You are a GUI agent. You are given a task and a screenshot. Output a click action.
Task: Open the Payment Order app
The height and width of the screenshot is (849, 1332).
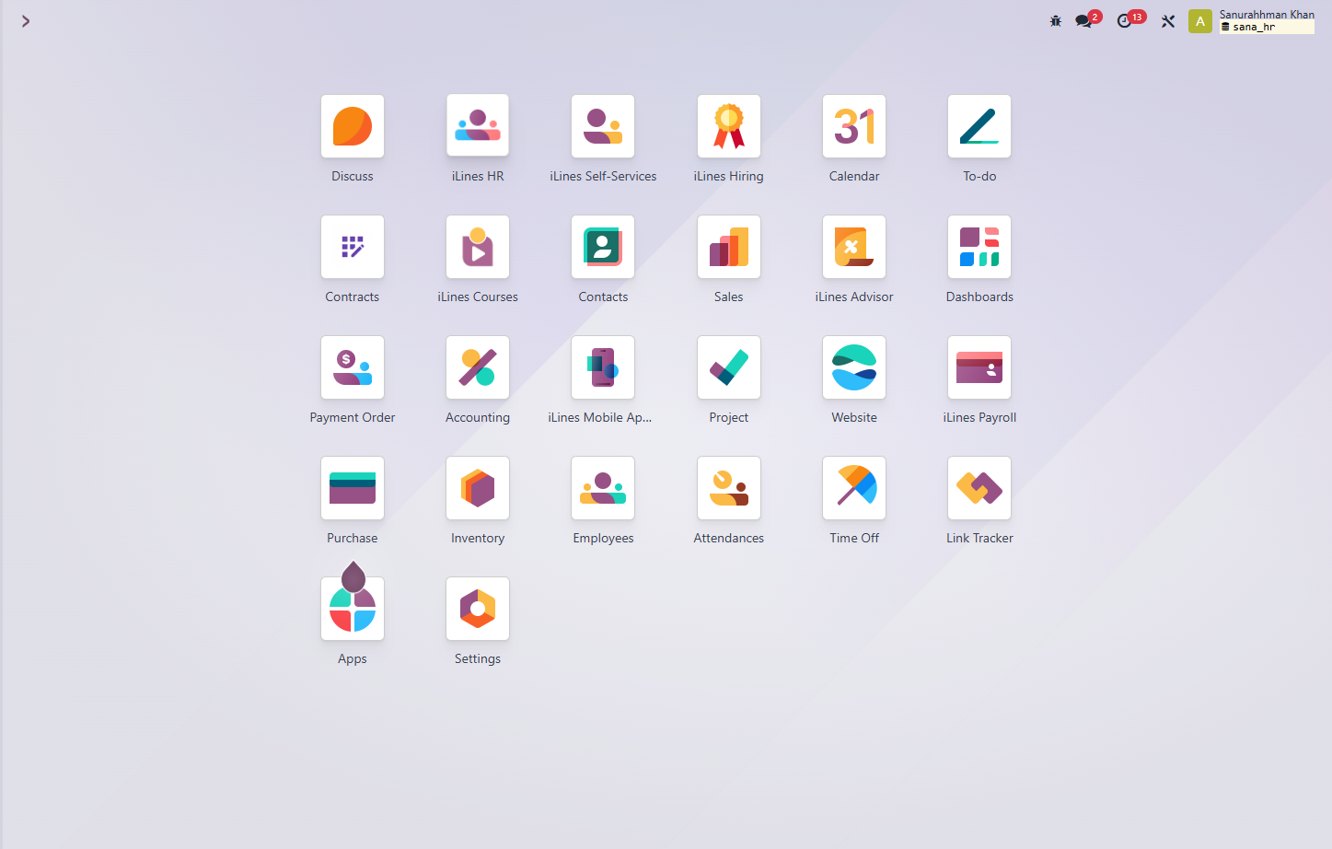353,367
